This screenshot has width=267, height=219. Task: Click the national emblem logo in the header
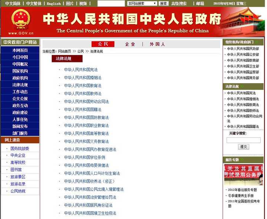[20, 20]
